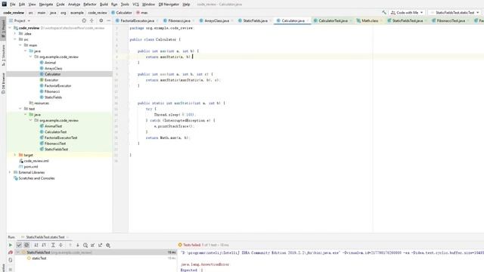Expand the target folder
484x272 pixels.
[x=15, y=155]
